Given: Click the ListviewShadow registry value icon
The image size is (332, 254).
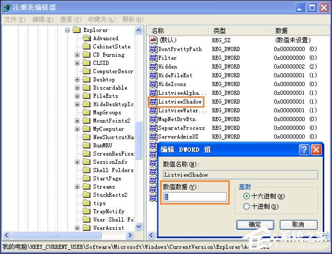Looking at the screenshot, I should click(153, 101).
